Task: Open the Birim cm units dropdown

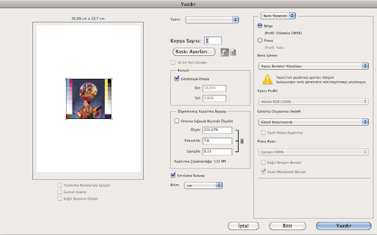Action: (203, 186)
